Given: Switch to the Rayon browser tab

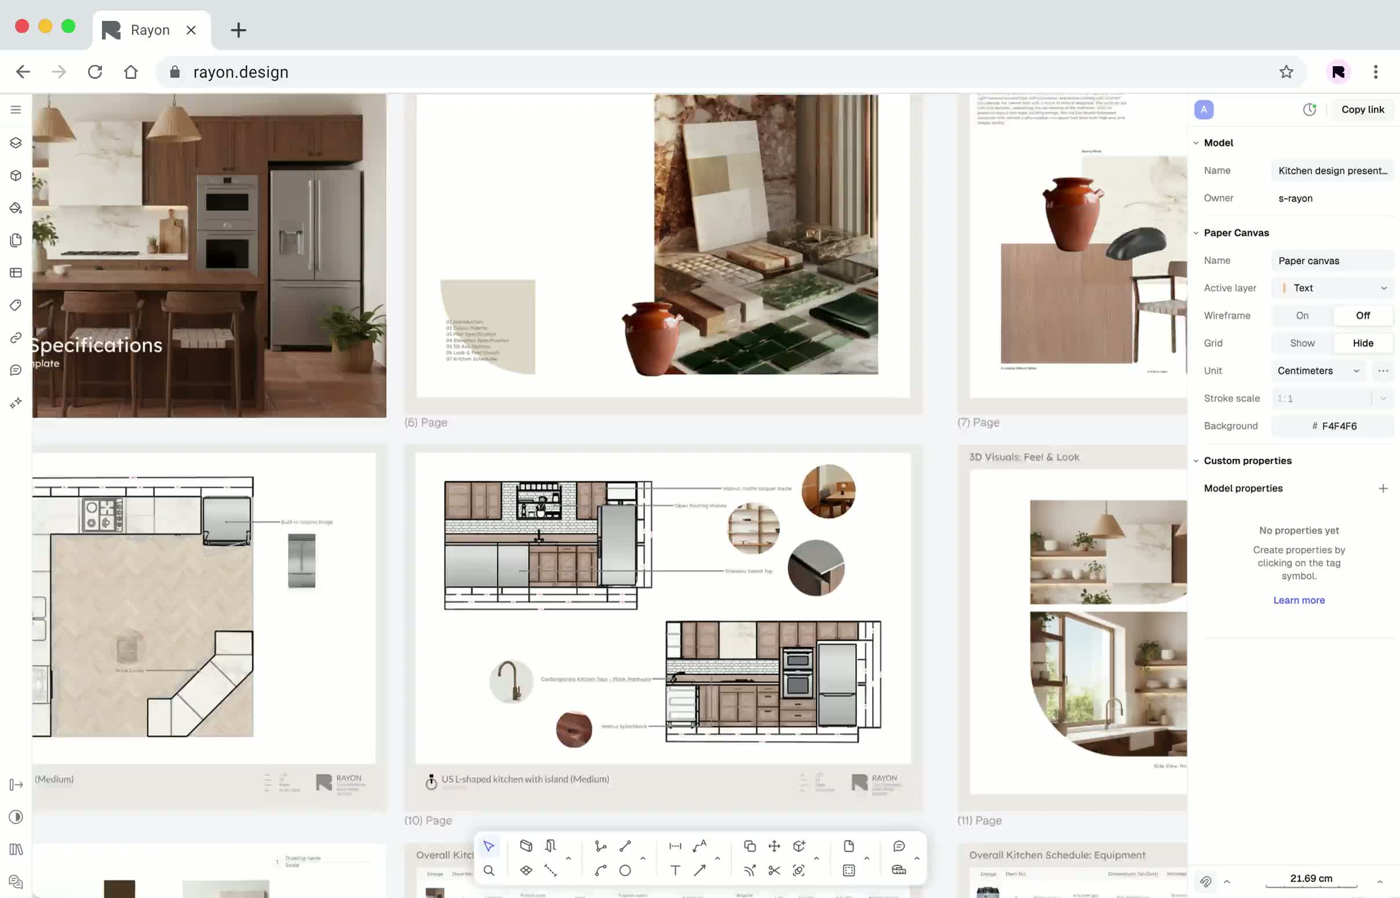Looking at the screenshot, I should pos(150,30).
